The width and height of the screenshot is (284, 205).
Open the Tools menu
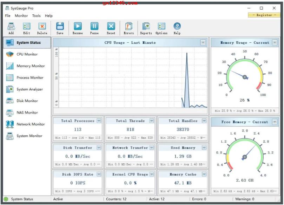tap(37, 16)
